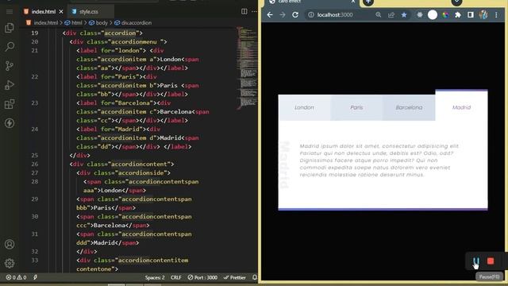Open the Chrome profile avatar
Viewport: 508px width, 286px height.
pyautogui.click(x=483, y=15)
